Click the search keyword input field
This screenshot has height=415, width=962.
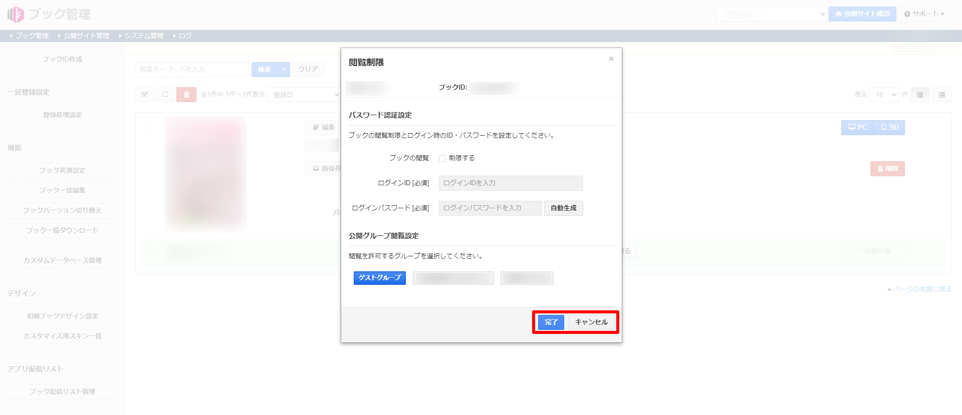(192, 70)
